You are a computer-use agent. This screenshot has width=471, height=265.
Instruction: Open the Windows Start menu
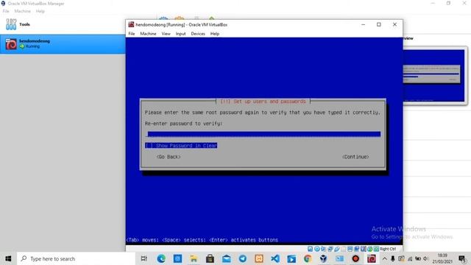pyautogui.click(x=8, y=258)
